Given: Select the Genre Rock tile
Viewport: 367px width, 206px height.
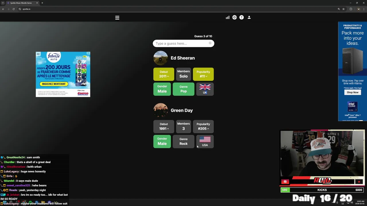Looking at the screenshot, I should 183,141.
